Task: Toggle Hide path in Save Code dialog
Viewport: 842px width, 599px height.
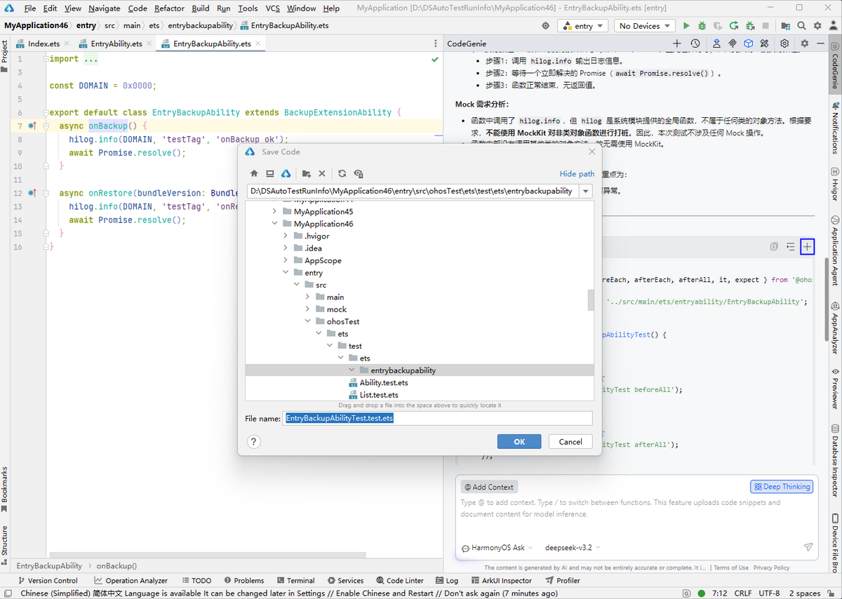Action: coord(577,174)
